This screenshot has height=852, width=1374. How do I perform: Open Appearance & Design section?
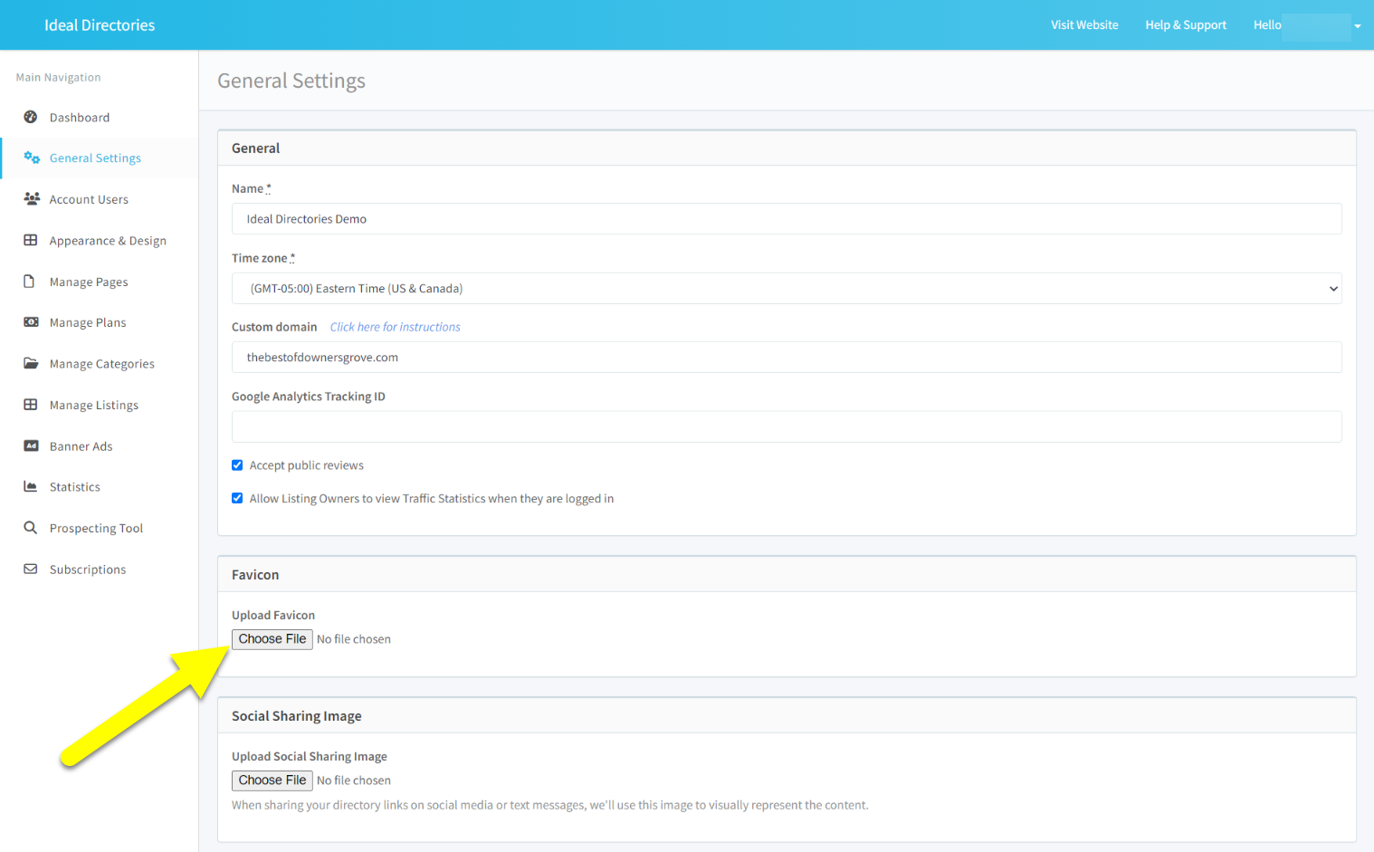[108, 241]
